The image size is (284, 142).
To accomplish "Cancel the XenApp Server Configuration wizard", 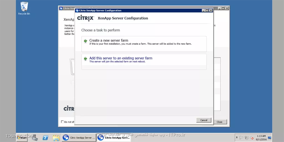I will [x=204, y=120].
